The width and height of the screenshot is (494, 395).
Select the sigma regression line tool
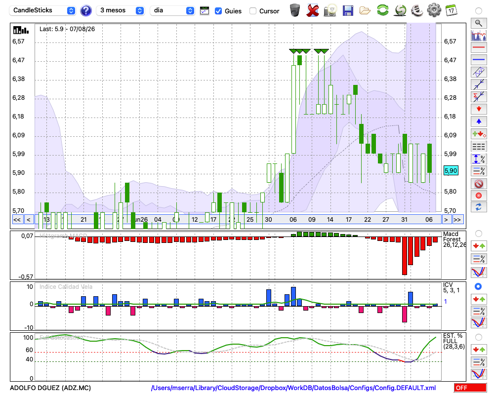(x=479, y=97)
